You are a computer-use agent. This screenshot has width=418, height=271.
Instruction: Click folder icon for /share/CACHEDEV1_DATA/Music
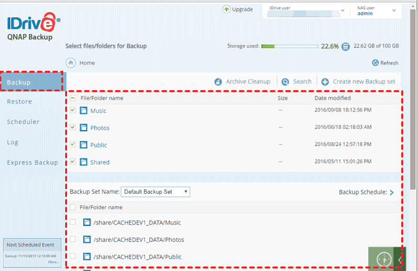86,222
